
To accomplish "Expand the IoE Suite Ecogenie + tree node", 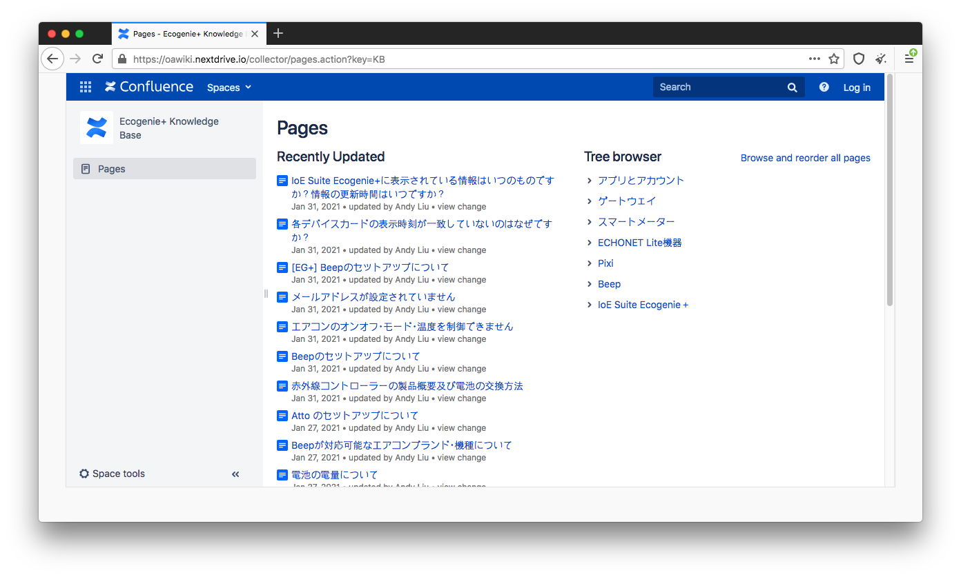I will pos(590,305).
